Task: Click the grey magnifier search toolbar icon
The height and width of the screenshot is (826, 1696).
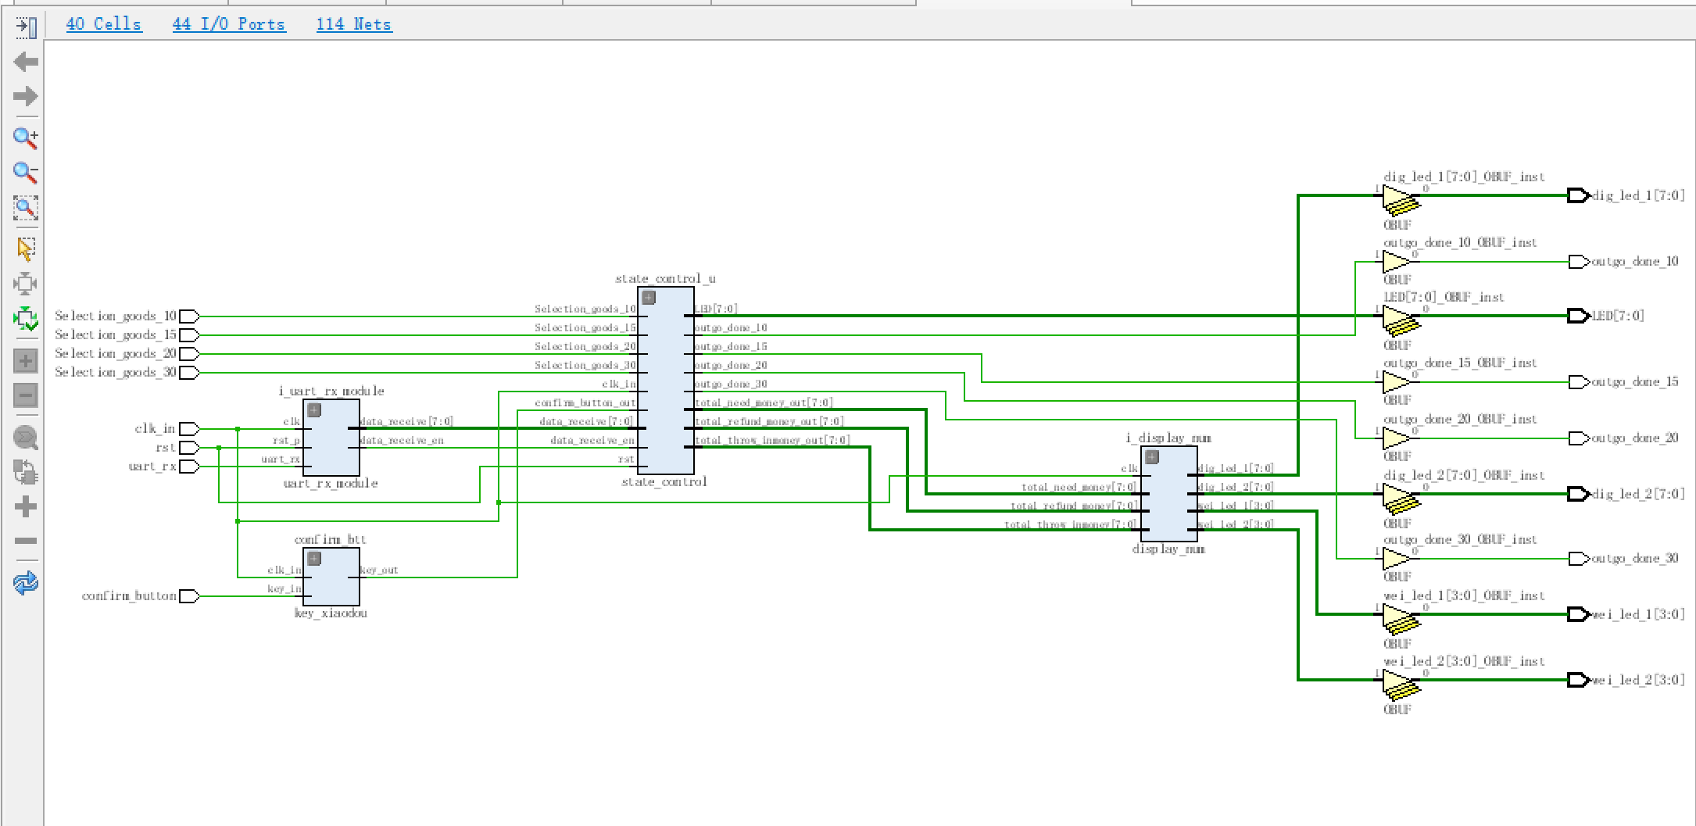Action: pyautogui.click(x=26, y=438)
